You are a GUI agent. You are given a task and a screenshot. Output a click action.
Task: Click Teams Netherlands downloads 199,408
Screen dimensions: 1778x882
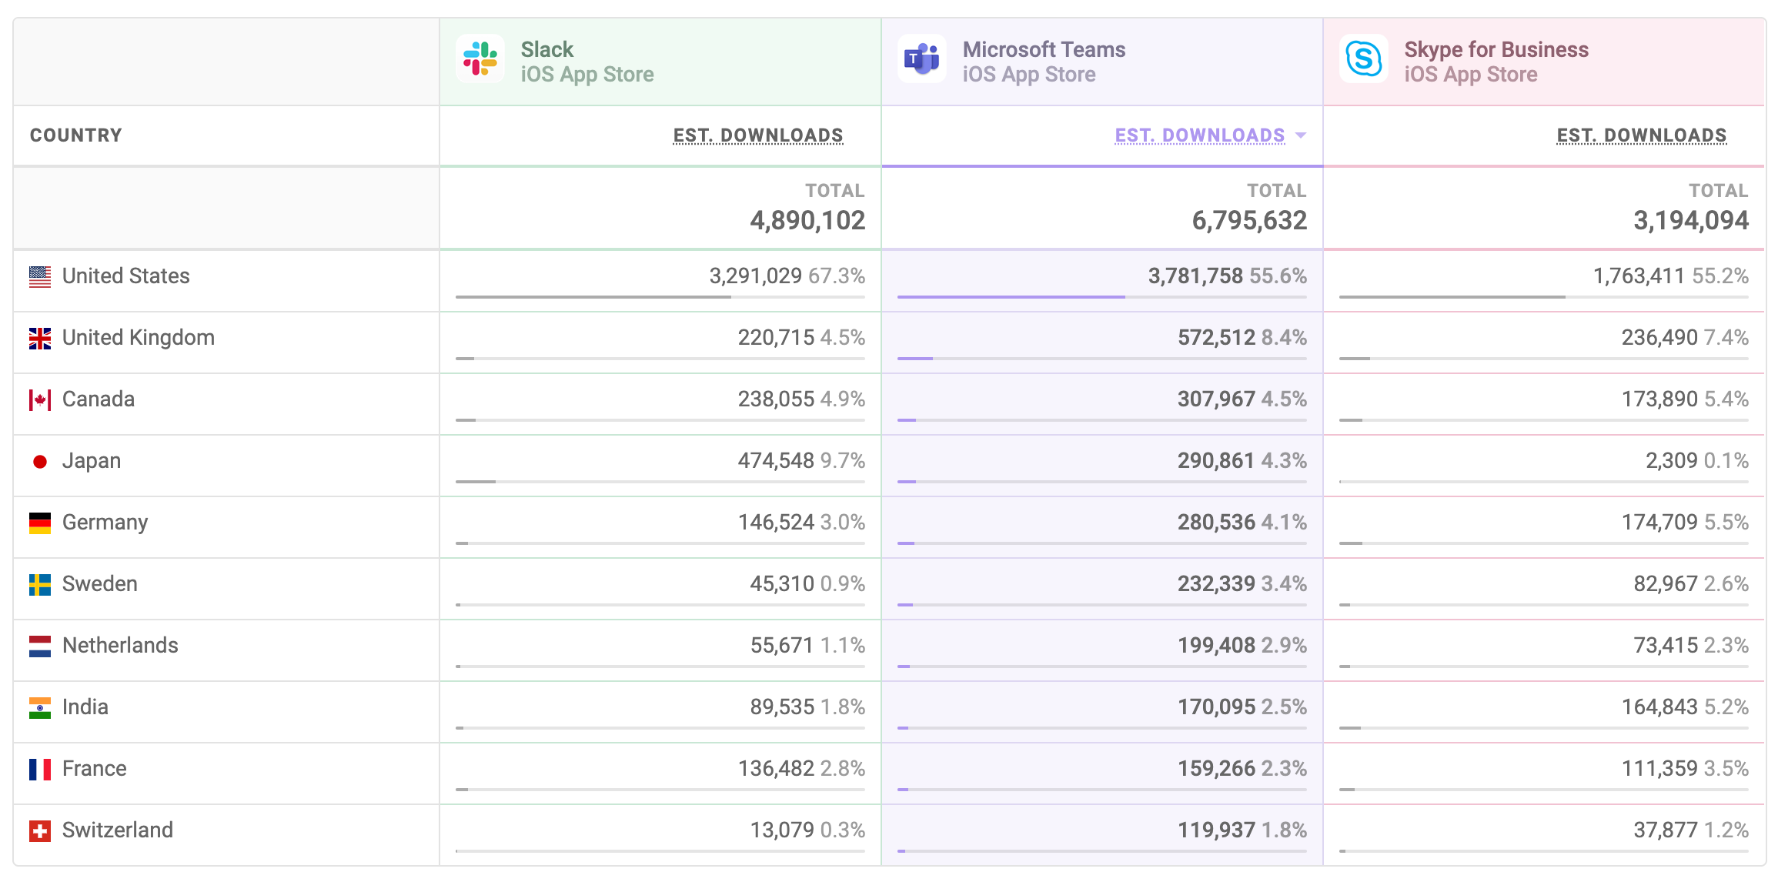pyautogui.click(x=1216, y=645)
